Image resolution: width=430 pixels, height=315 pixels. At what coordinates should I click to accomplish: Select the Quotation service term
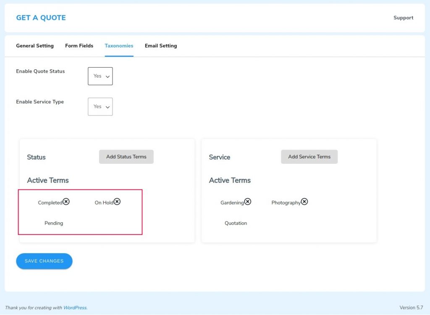click(236, 223)
